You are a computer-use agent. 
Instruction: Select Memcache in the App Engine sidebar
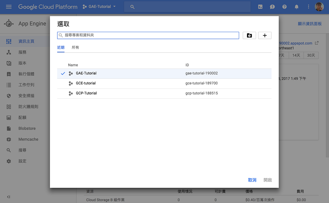[x=27, y=139]
